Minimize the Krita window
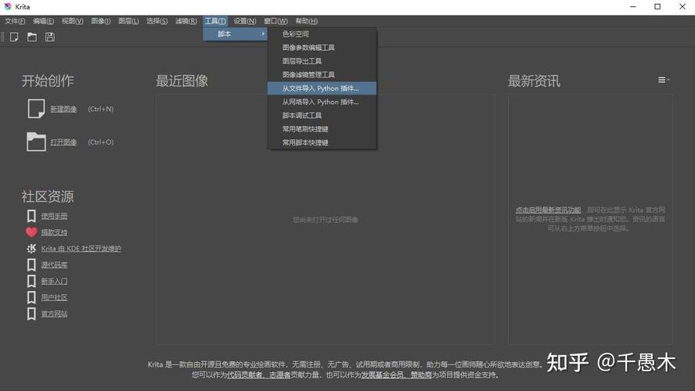695x391 pixels. (x=633, y=6)
